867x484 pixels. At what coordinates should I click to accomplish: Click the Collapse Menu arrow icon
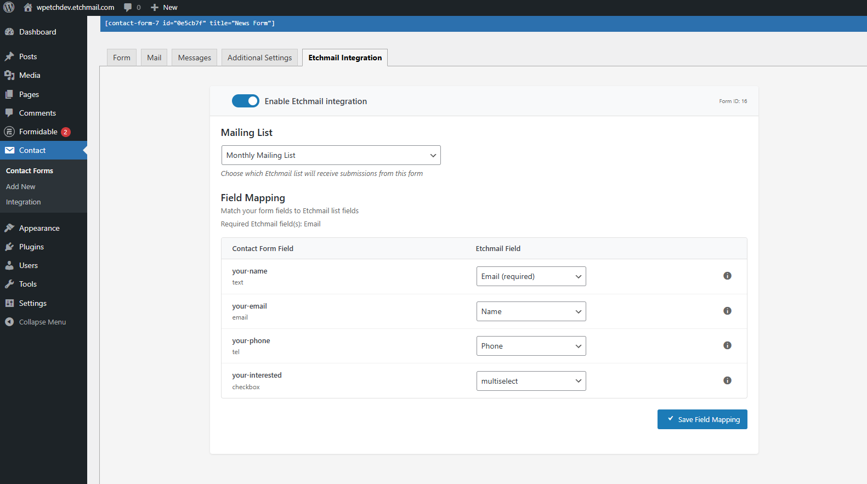[x=9, y=322]
